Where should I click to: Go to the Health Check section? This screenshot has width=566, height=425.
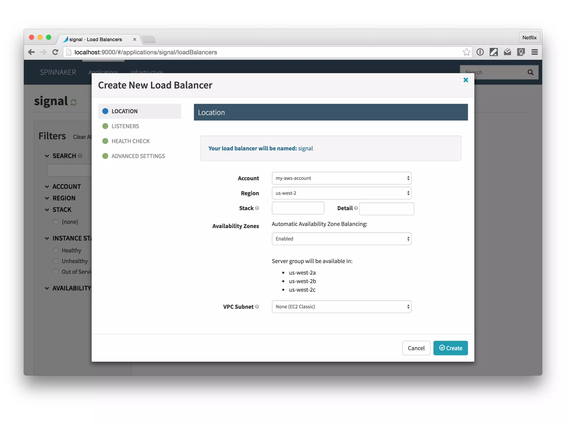(130, 141)
